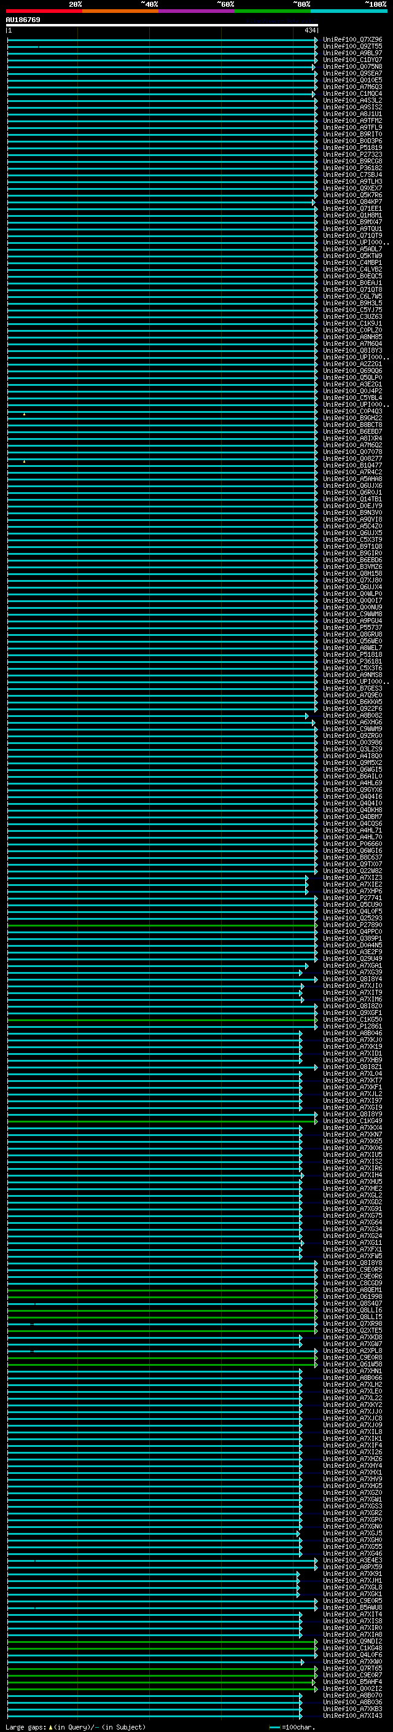Click hit label UniRef100_A4S3L2

point(352,100)
